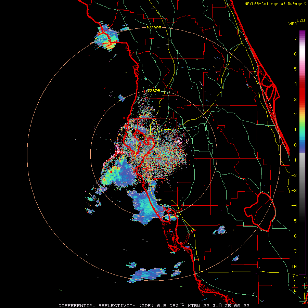Select the -1 dB tick label

[294, 160]
